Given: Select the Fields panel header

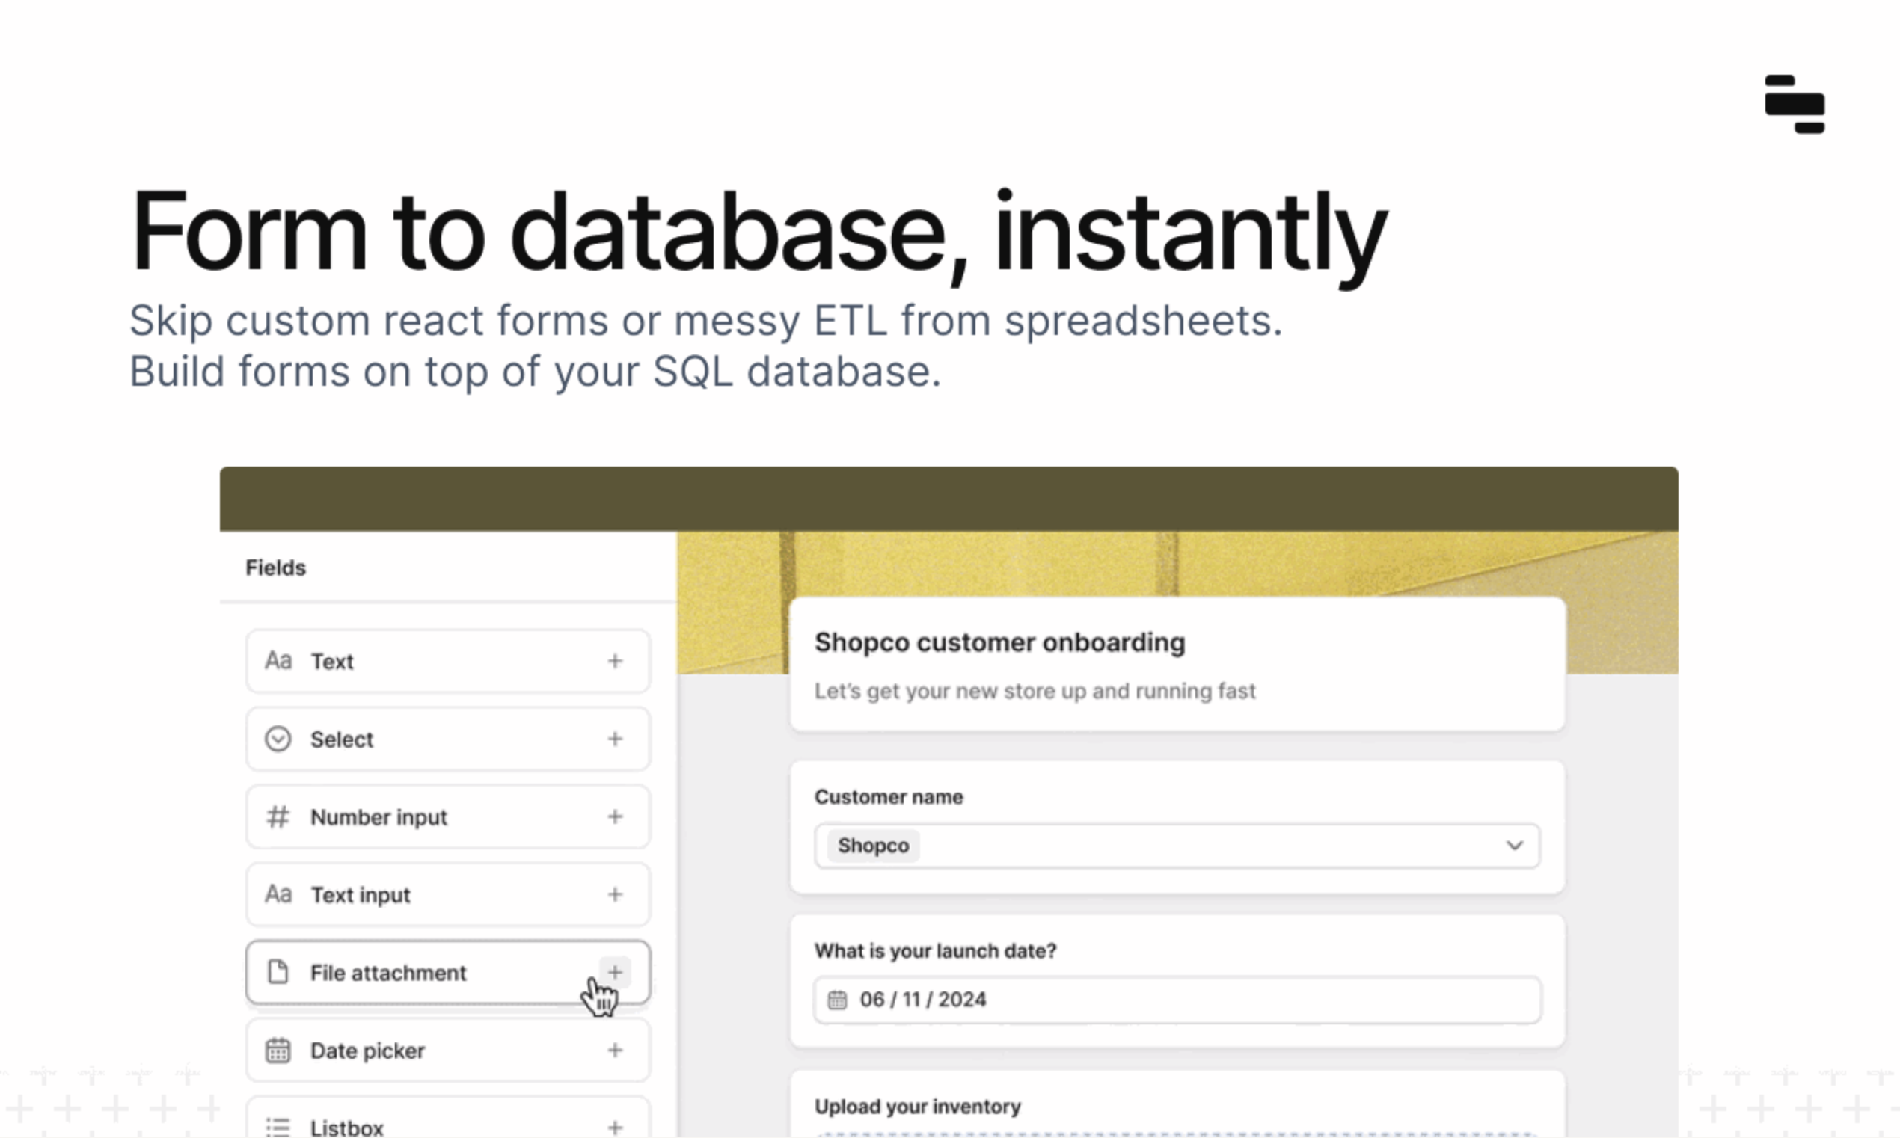Looking at the screenshot, I should (x=275, y=568).
